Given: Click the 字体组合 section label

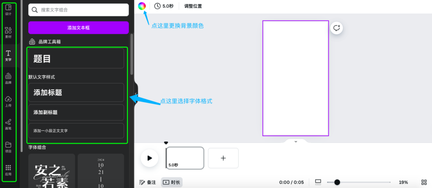Looking at the screenshot, I should (37, 147).
